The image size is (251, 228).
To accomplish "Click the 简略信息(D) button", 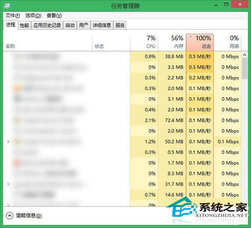I will tap(24, 216).
